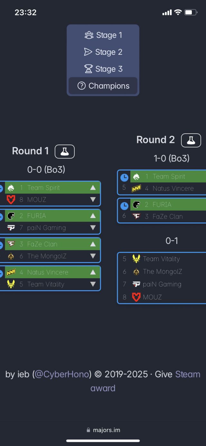This screenshot has height=446, width=206.
Task: Click the clock icon beside Team Spirit in Round 2
Action: (x=124, y=177)
